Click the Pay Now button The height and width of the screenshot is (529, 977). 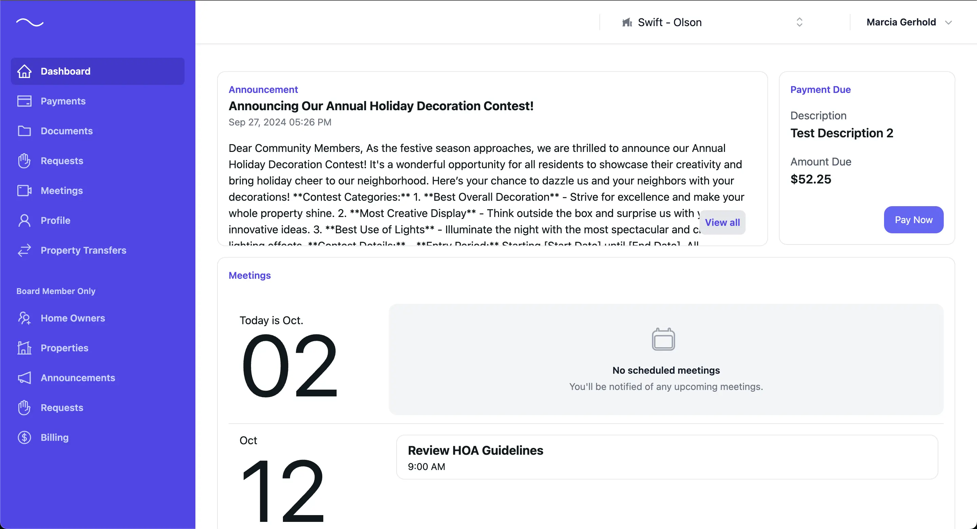913,219
